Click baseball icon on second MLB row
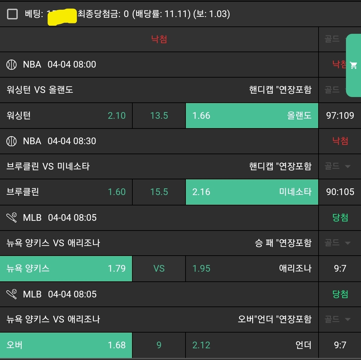The image size is (361, 360). [11, 294]
